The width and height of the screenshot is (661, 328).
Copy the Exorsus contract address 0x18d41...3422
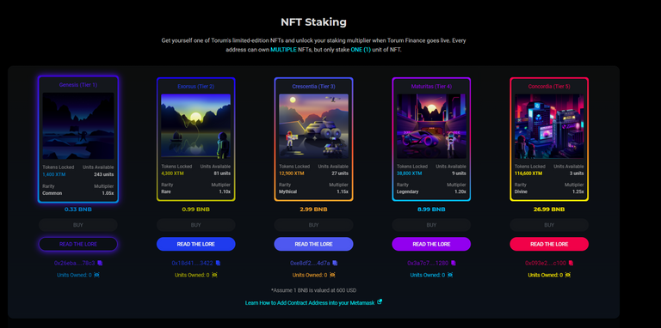(218, 264)
